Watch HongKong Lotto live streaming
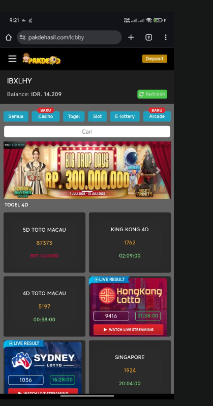 tap(129, 330)
